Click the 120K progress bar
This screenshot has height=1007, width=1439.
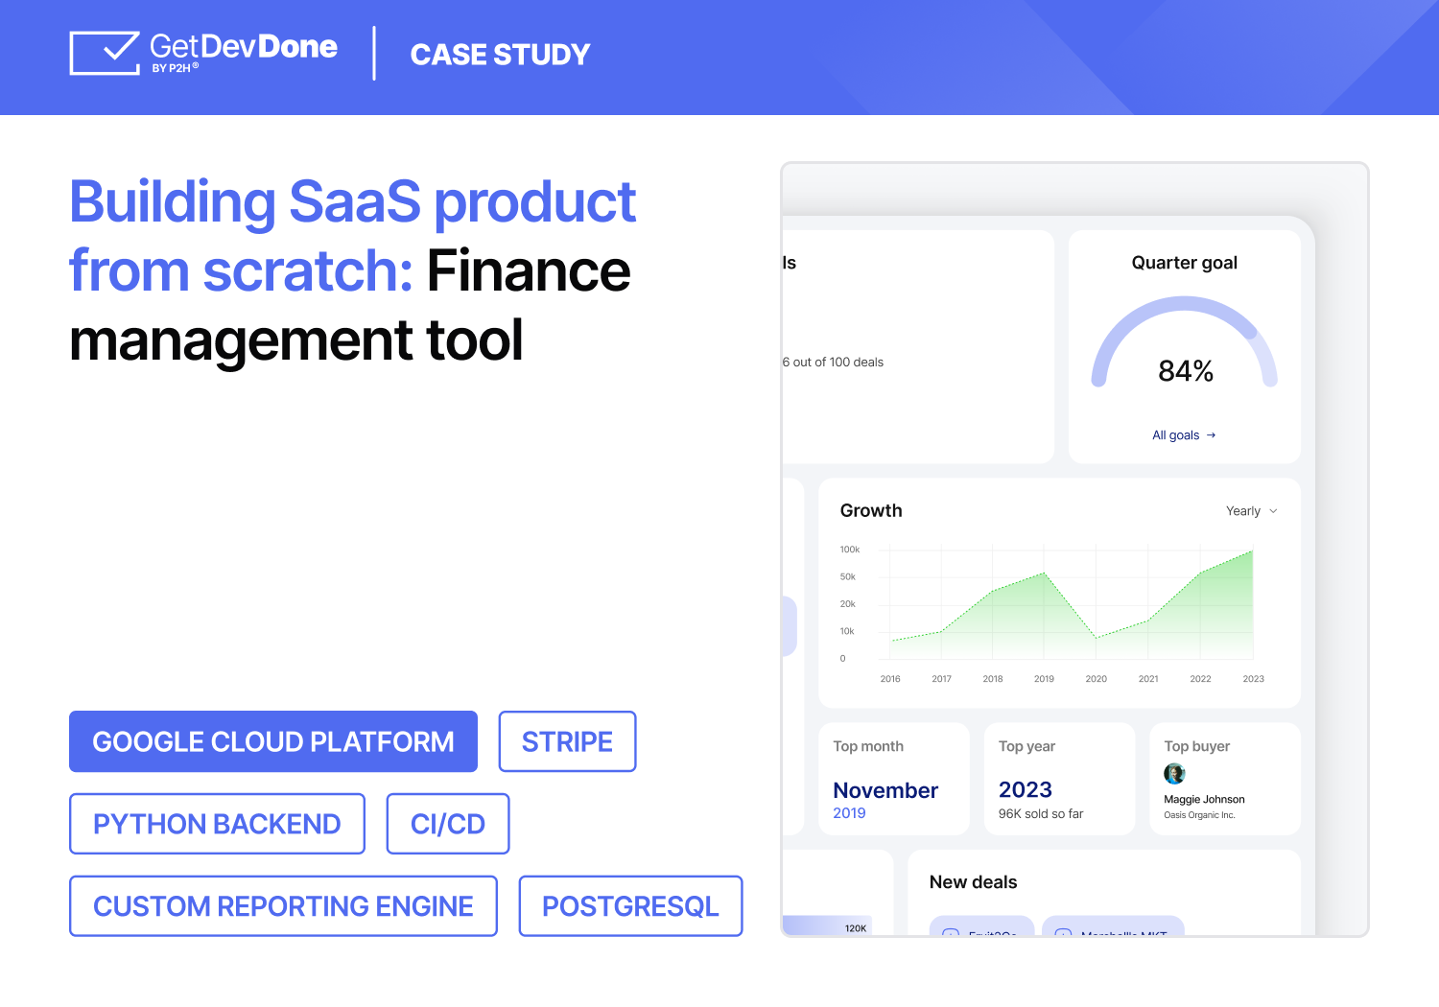click(x=827, y=925)
